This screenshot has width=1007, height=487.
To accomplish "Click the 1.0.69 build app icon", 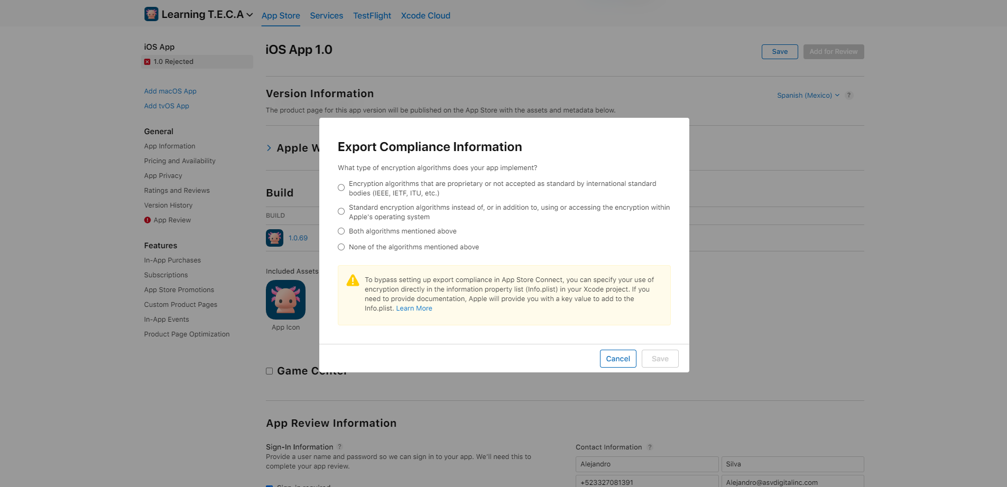I will [274, 238].
